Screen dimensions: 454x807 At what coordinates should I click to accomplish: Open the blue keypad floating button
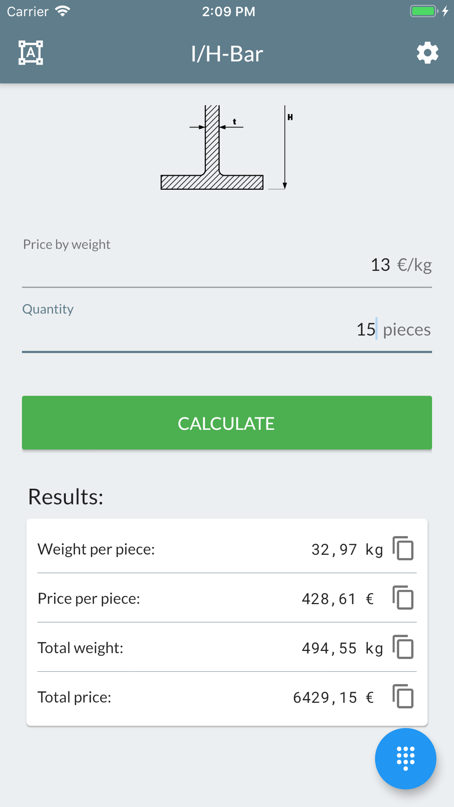pyautogui.click(x=405, y=758)
